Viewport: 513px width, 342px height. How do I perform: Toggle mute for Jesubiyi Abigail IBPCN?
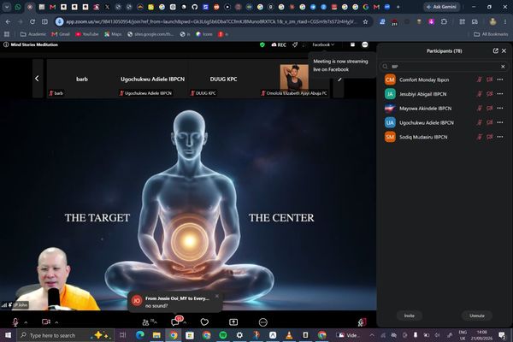click(x=479, y=94)
